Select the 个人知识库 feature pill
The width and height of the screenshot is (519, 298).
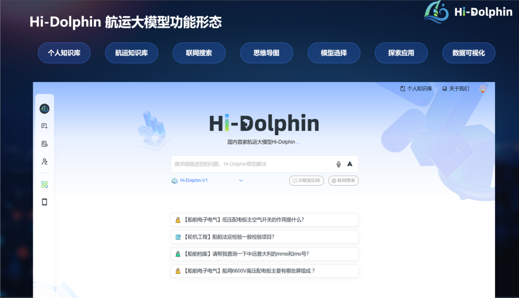[x=64, y=53]
